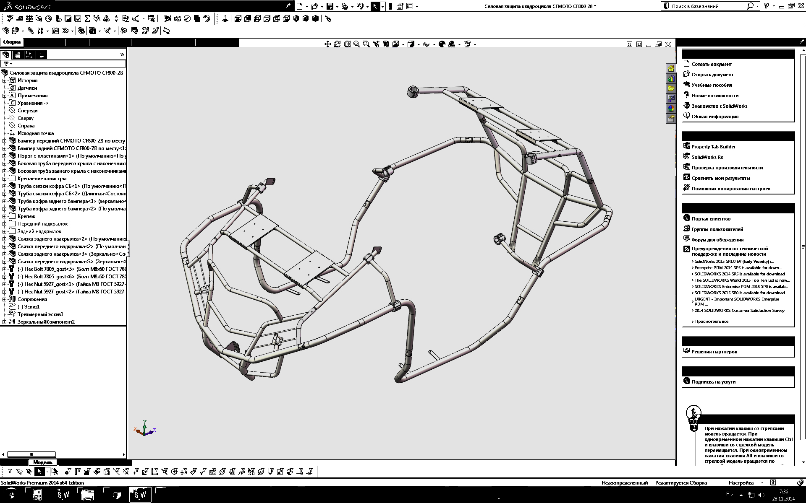Toggle the Filter Solid Bodies cube button
Image resolution: width=806 pixels, height=503 pixels.
pyautogui.click(x=107, y=472)
